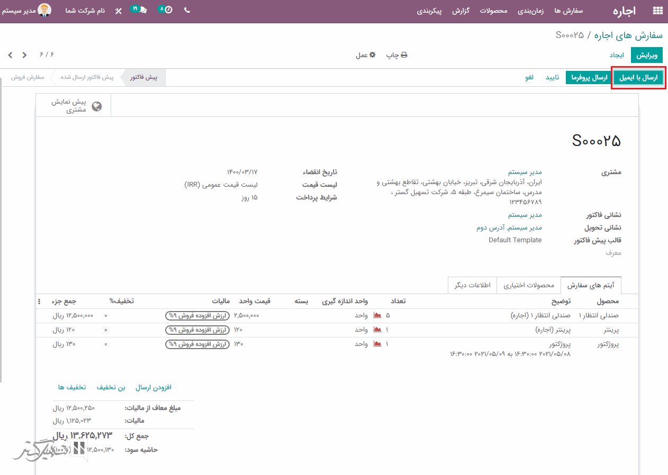Click the ارسال با ایمیل button
The height and width of the screenshot is (475, 668).
point(638,78)
